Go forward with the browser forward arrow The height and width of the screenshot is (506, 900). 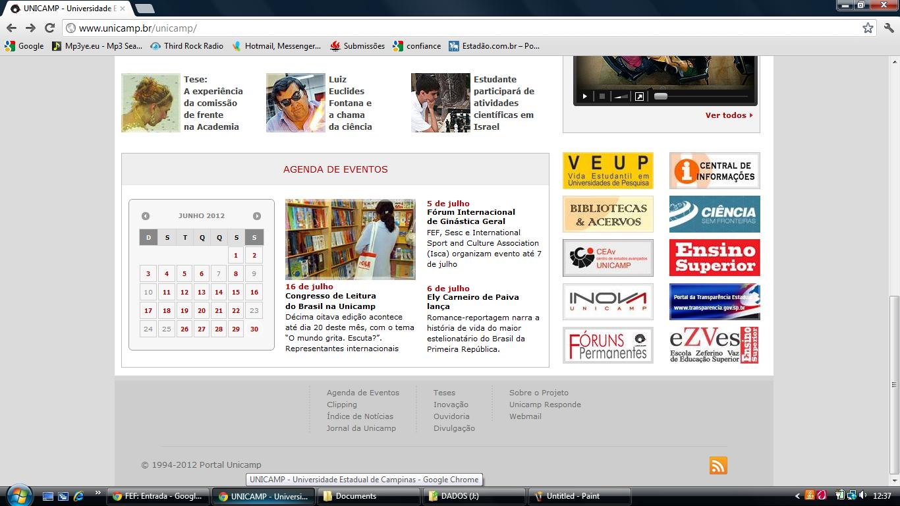[x=30, y=28]
